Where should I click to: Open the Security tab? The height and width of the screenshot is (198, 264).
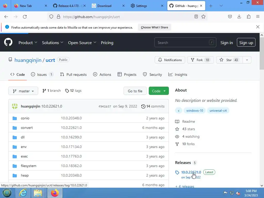point(152,75)
